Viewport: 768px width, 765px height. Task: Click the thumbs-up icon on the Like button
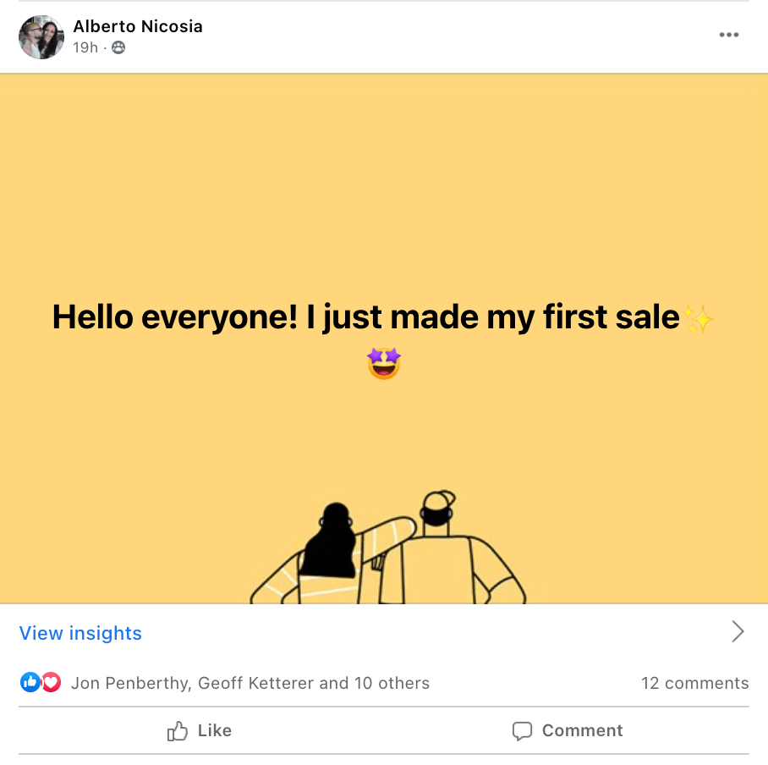pos(178,731)
